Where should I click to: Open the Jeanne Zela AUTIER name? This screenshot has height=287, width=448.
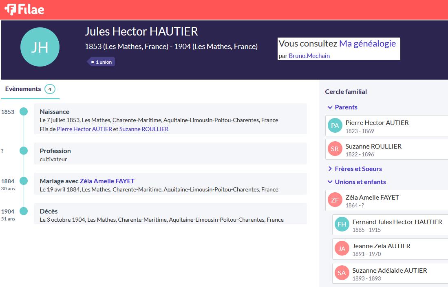(x=382, y=246)
